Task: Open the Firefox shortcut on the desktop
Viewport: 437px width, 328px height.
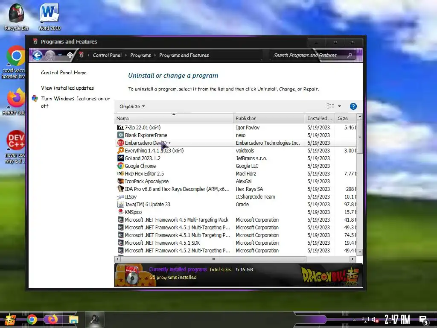Action: click(16, 102)
